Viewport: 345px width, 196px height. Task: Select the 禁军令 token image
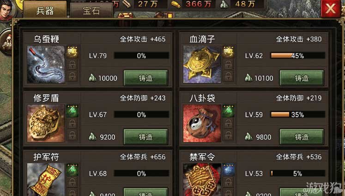pos(202,179)
